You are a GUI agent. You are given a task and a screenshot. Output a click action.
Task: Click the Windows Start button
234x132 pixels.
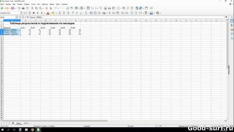click(x=3, y=130)
